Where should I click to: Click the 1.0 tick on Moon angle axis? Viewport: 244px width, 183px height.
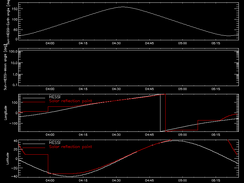pos(15,74)
